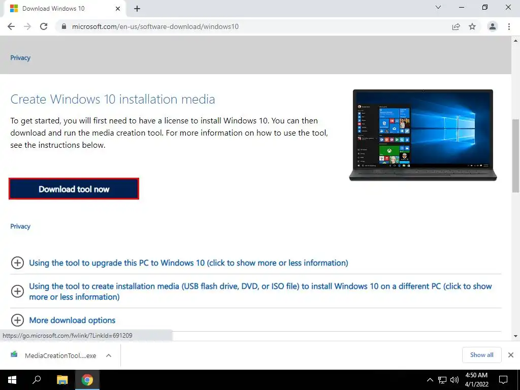This screenshot has height=390, width=520.
Task: Open taskbar search magnifier
Action: click(x=37, y=380)
